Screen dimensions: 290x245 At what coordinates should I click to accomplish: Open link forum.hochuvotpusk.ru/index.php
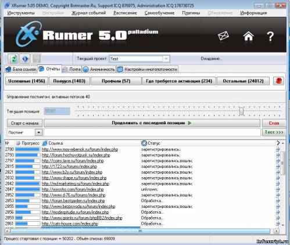tap(76, 155)
